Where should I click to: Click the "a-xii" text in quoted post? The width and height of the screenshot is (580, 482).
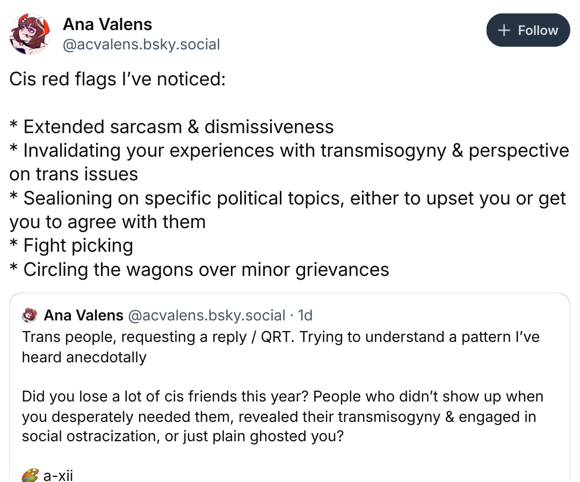tap(58, 476)
